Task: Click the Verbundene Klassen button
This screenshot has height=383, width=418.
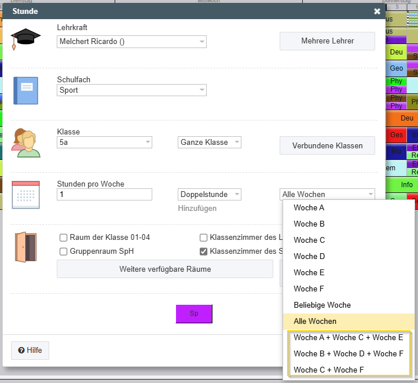Action: tap(327, 145)
